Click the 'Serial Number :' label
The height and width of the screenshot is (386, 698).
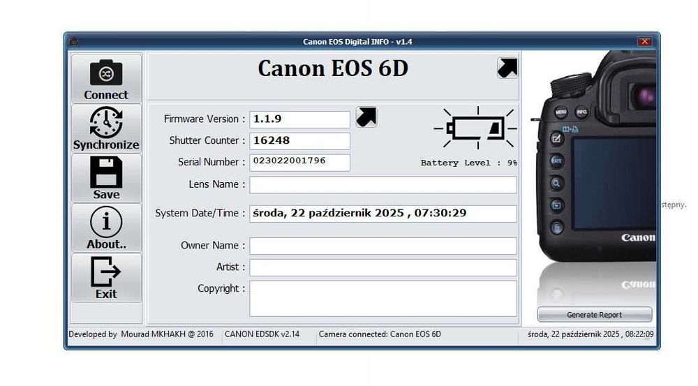[x=211, y=162]
